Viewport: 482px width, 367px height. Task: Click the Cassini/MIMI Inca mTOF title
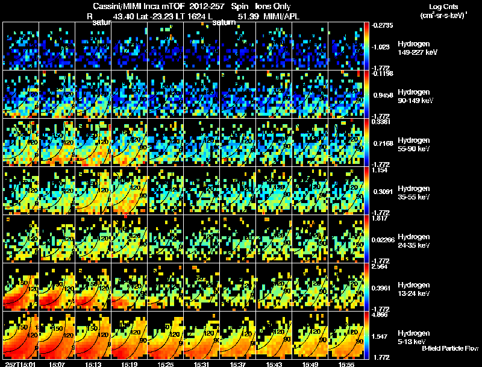139,6
